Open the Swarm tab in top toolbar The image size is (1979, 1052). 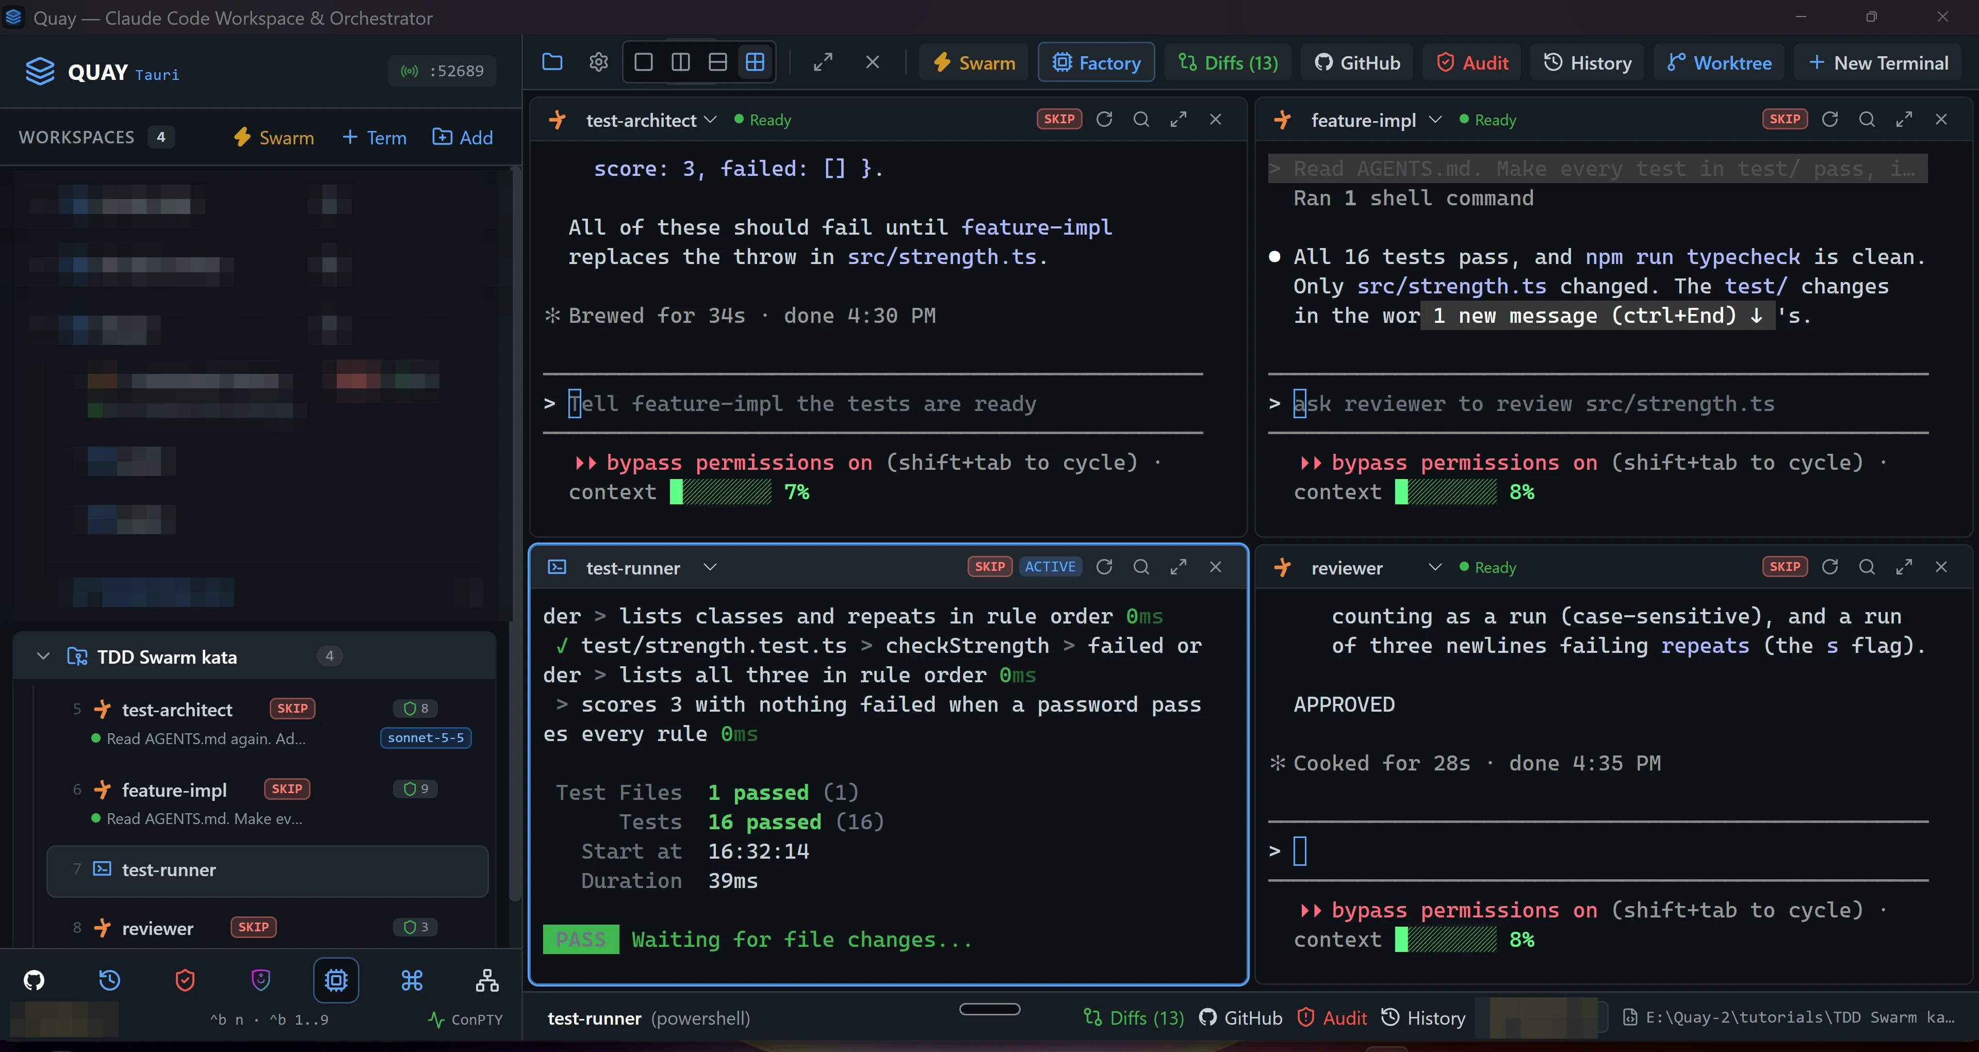pyautogui.click(x=973, y=62)
